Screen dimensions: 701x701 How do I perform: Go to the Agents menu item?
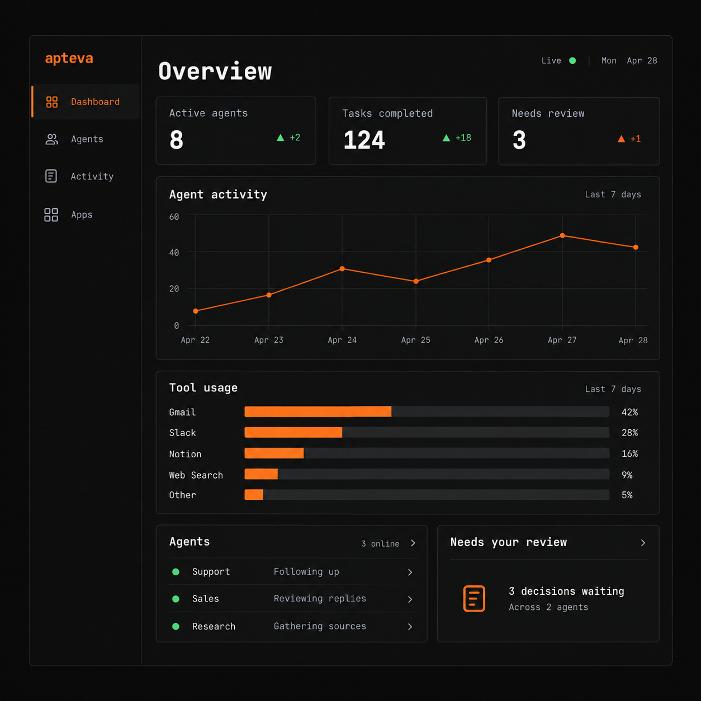click(86, 139)
